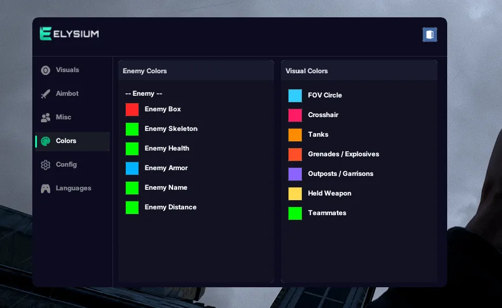Pick the Enemy Box red swatch
Viewport: 502px width, 308px height.
[132, 110]
